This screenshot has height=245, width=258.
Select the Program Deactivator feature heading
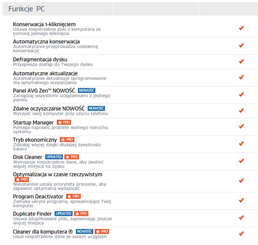coord(38,197)
